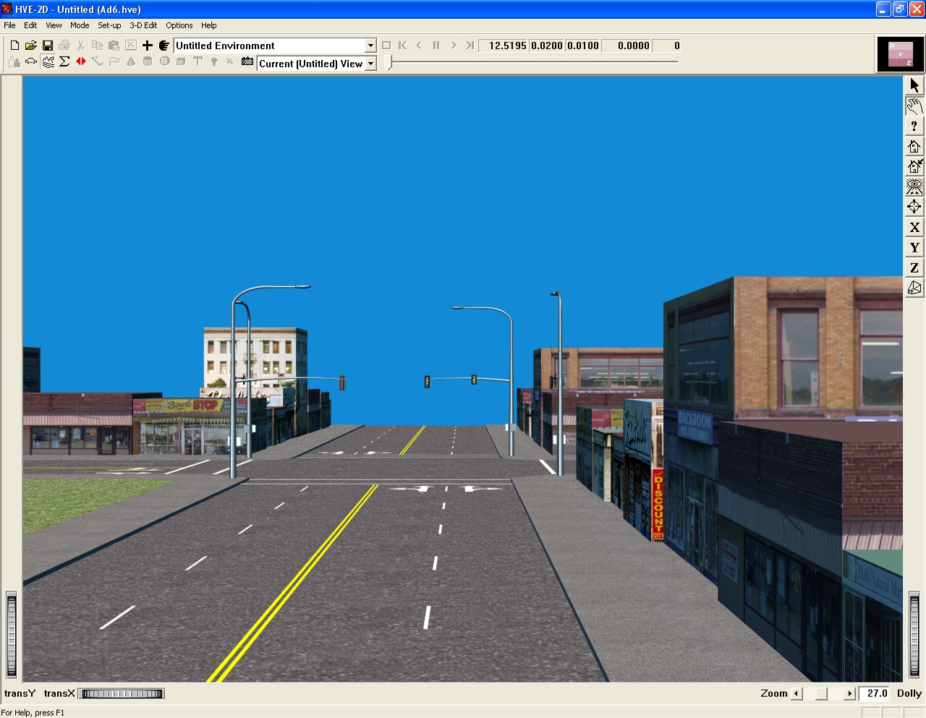Viewport: 926px width, 718px height.
Task: Click the camera icon beside view dropdown
Action: click(x=247, y=62)
